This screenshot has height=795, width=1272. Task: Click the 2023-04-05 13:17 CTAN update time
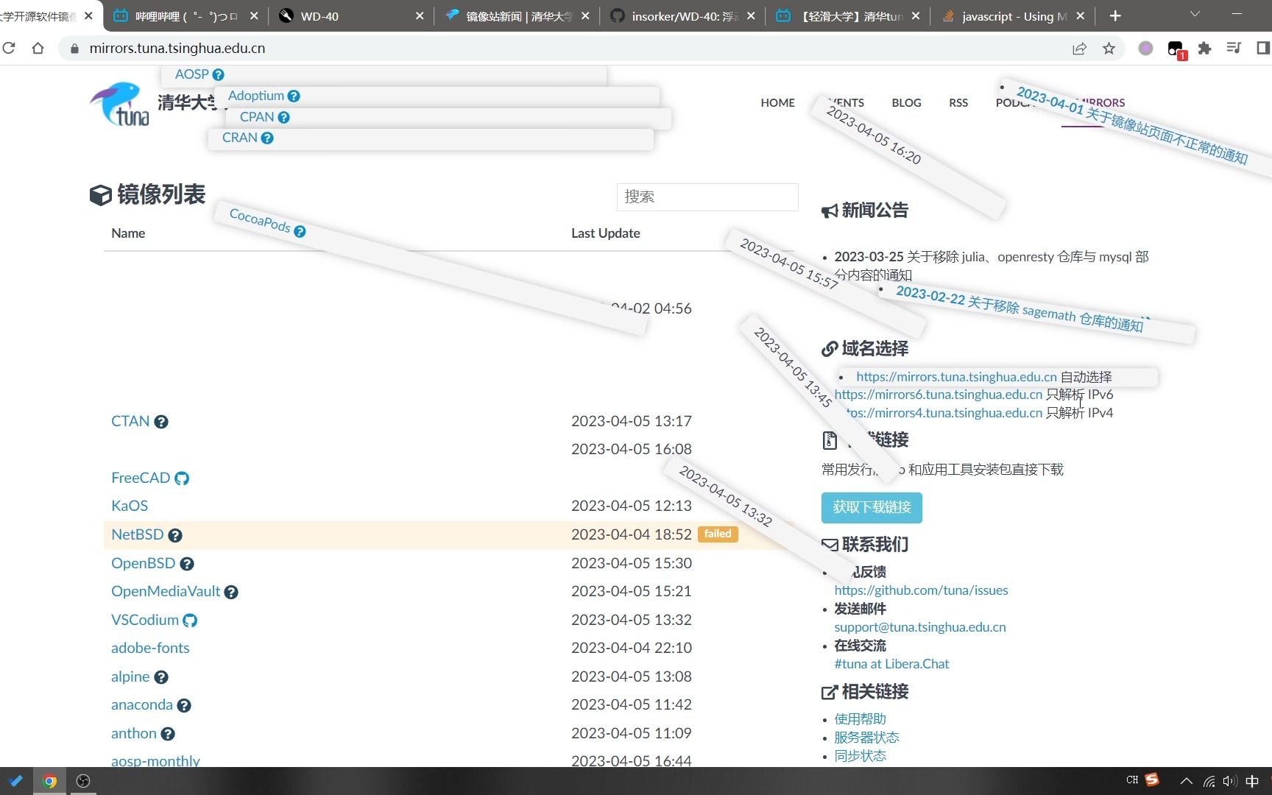click(632, 422)
